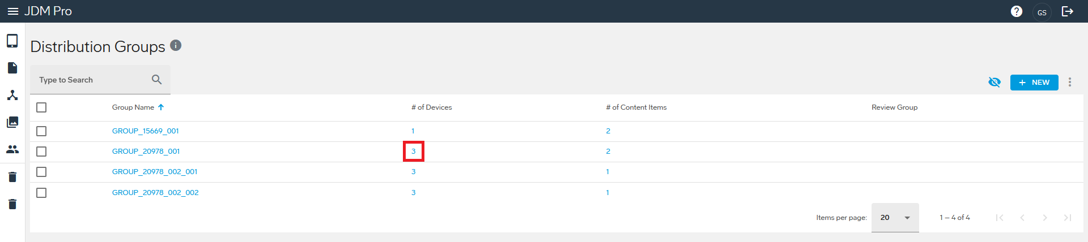Image resolution: width=1088 pixels, height=242 pixels.
Task: Focus the Type to Search field
Action: click(100, 80)
